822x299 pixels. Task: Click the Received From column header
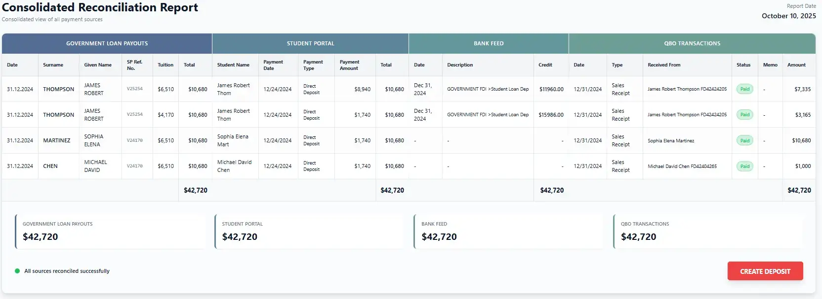point(664,65)
